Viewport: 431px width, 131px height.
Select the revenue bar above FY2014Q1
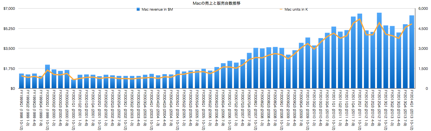412,52
